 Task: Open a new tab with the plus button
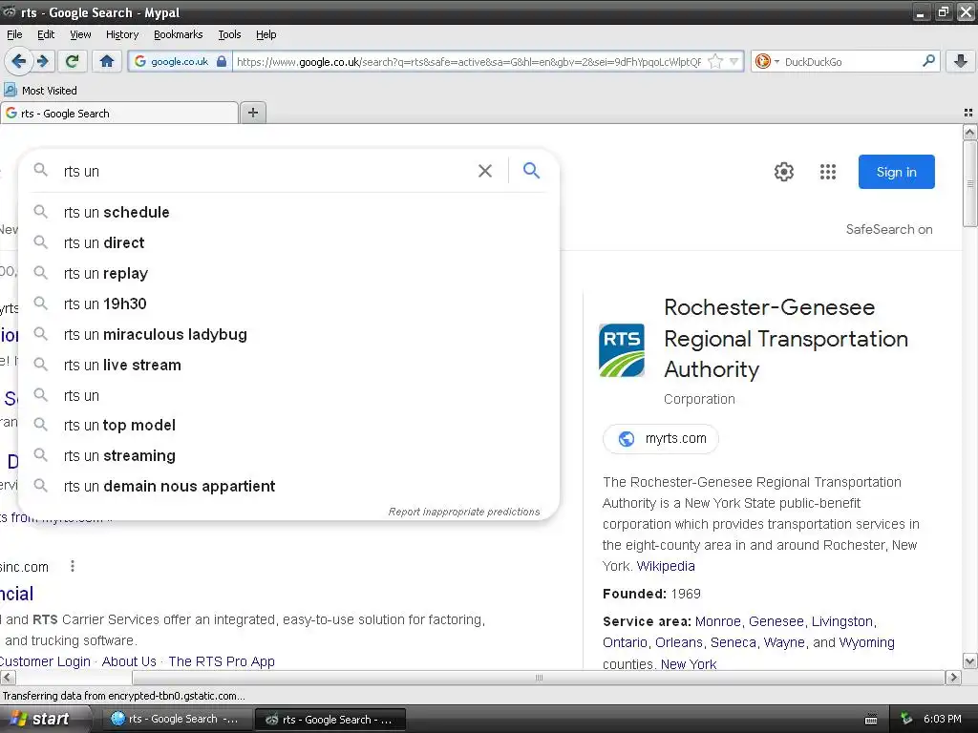pyautogui.click(x=252, y=113)
